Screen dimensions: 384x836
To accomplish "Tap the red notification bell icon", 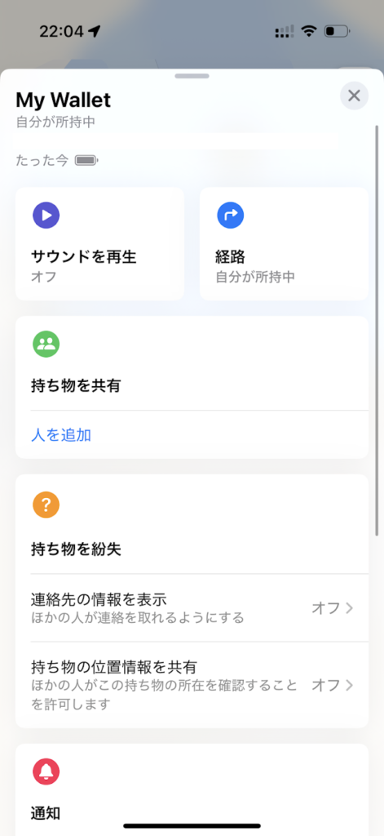I will 46,772.
